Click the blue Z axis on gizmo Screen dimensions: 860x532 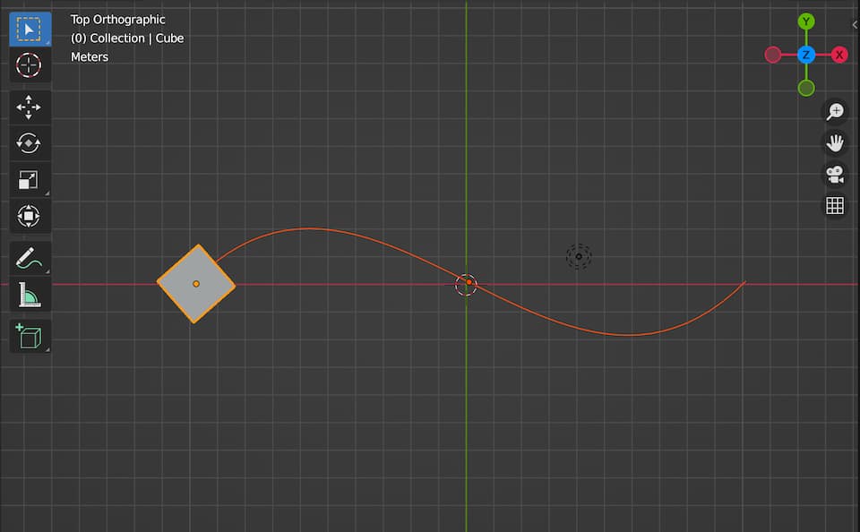[806, 56]
